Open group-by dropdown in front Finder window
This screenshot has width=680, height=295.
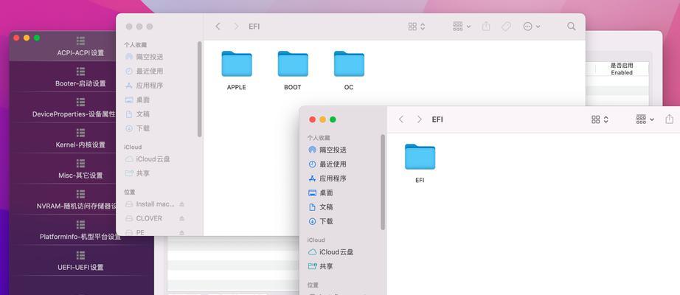tap(645, 119)
